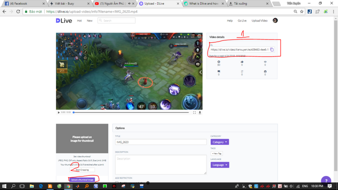Click the Upload Video link
The width and height of the screenshot is (338, 190).
coord(259,21)
